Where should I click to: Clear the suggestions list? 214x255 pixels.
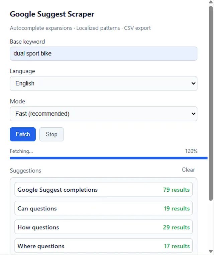(188, 170)
